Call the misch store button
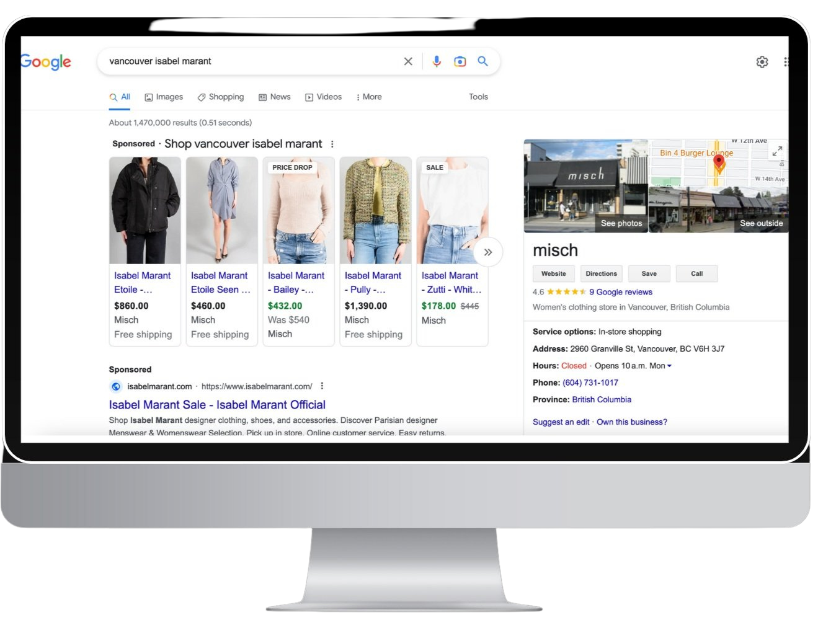The image size is (818, 620). point(697,273)
